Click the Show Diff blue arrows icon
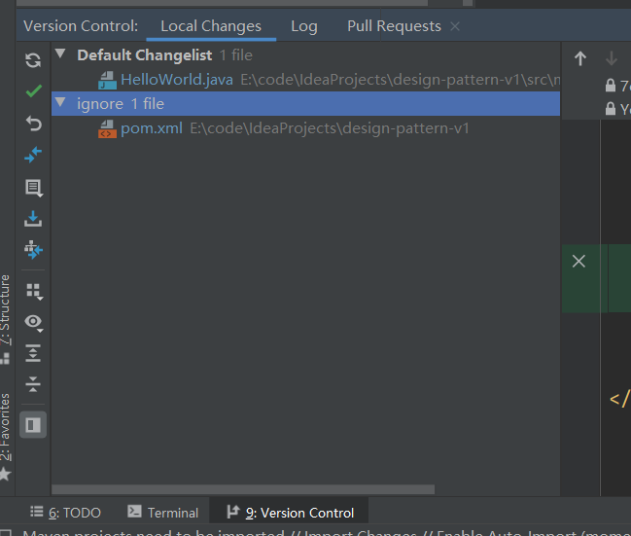 click(x=33, y=155)
